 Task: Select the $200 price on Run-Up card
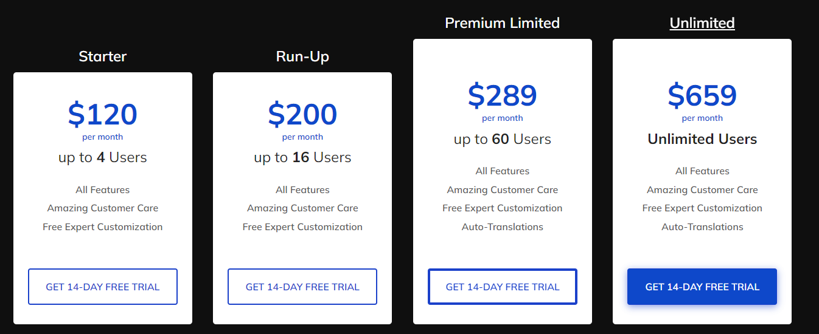(302, 114)
